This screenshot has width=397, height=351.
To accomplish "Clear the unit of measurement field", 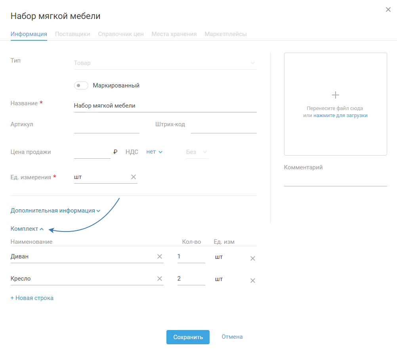I will (134, 177).
